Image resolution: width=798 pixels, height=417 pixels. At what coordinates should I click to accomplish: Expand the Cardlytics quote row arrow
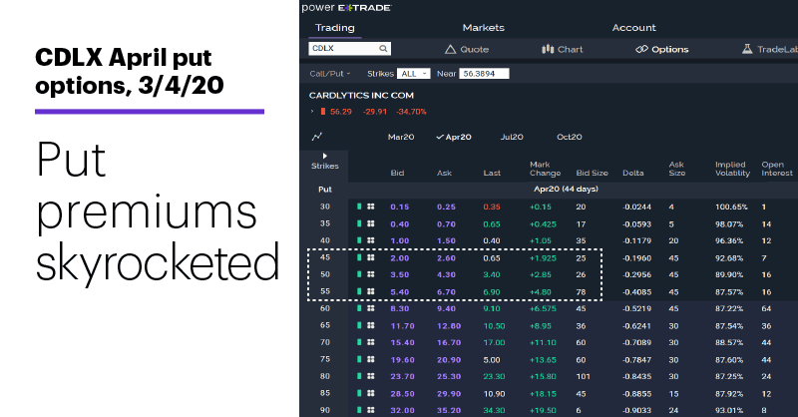312,112
